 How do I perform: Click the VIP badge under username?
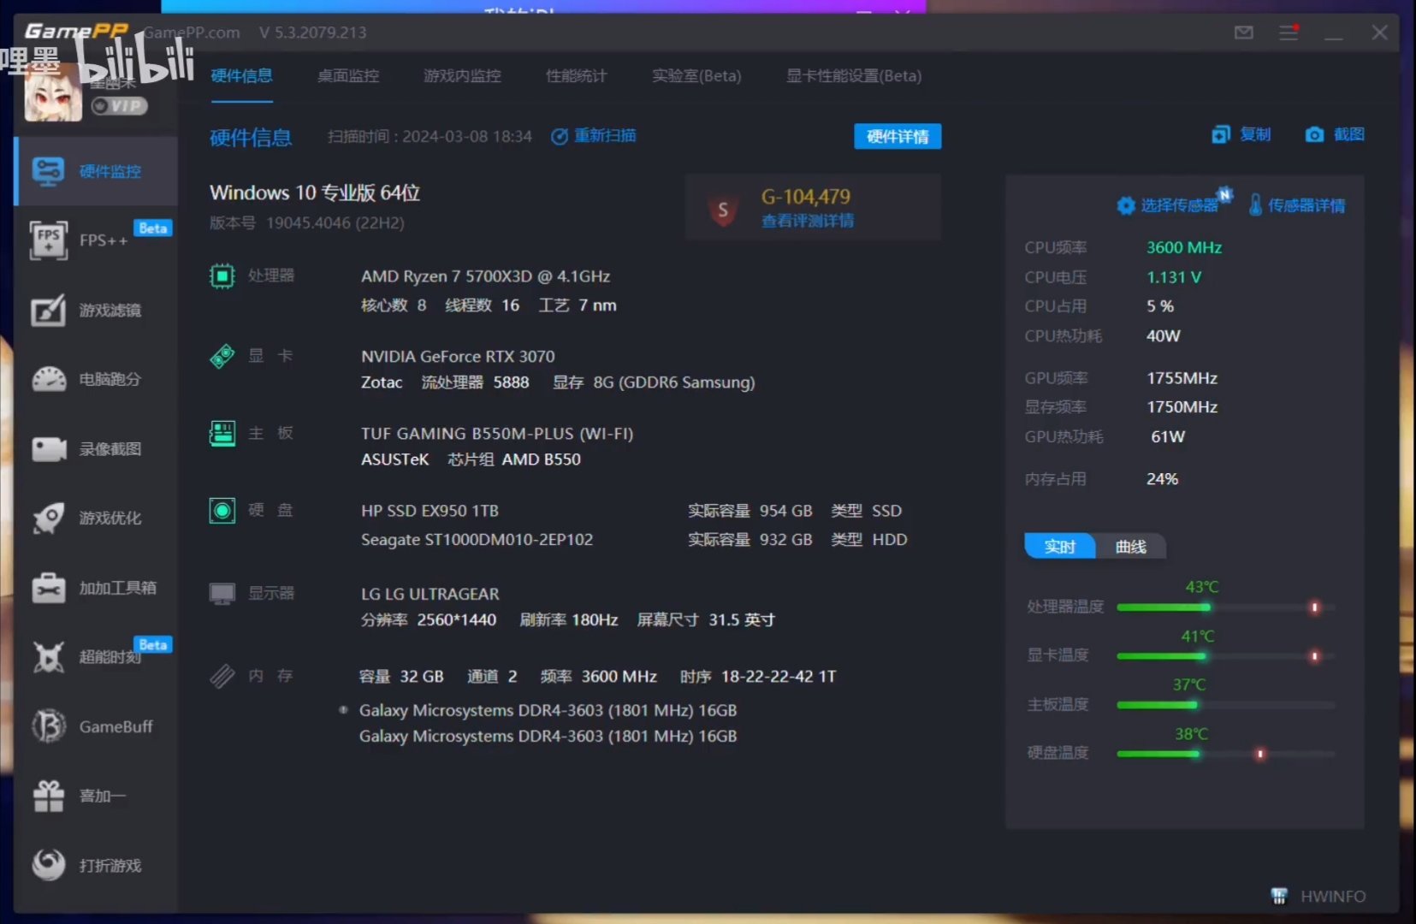[x=120, y=106]
